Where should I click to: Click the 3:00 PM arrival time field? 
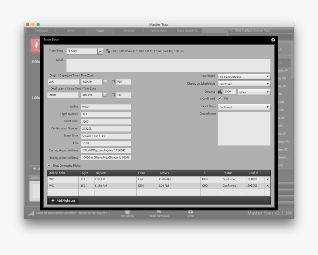tap(91, 95)
